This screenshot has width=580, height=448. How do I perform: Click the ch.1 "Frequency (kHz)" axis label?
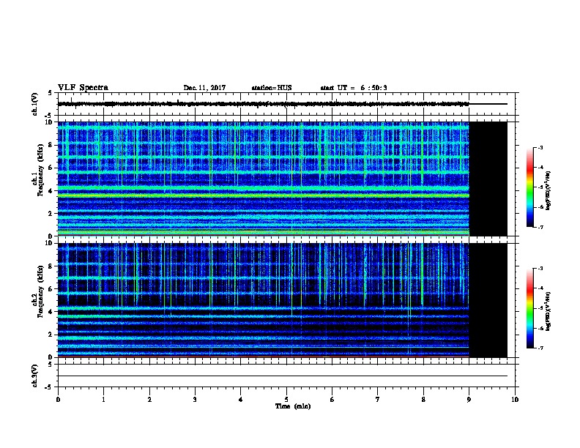(x=40, y=171)
